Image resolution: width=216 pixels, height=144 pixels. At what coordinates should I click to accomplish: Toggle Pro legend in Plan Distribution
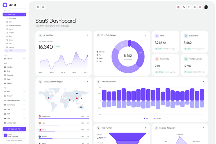[x=99, y=55]
